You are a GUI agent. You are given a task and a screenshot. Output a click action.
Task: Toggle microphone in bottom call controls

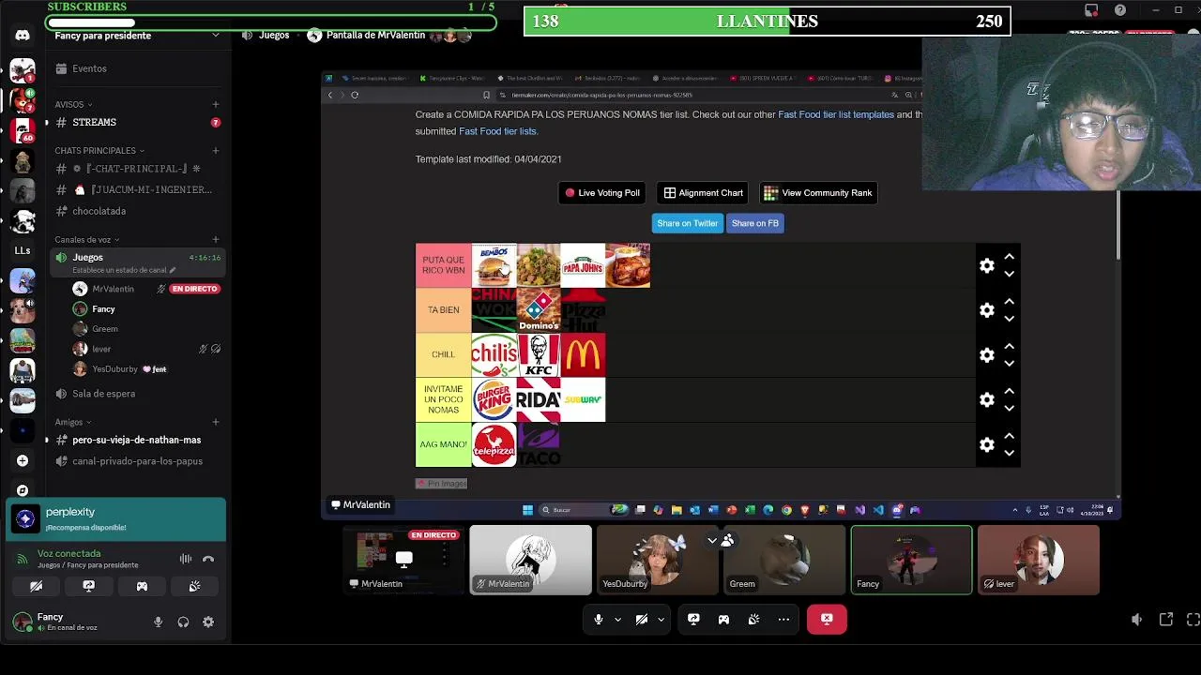point(598,619)
